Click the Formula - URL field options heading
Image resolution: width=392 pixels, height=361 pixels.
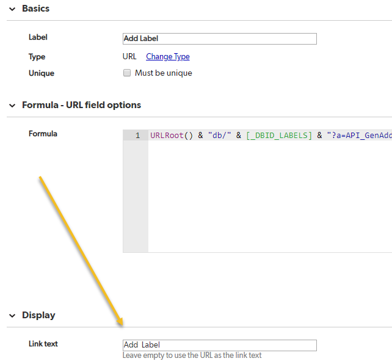click(x=81, y=105)
